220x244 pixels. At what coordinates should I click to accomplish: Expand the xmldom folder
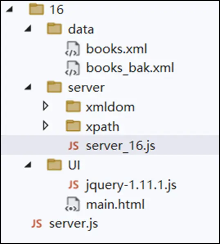point(45,106)
